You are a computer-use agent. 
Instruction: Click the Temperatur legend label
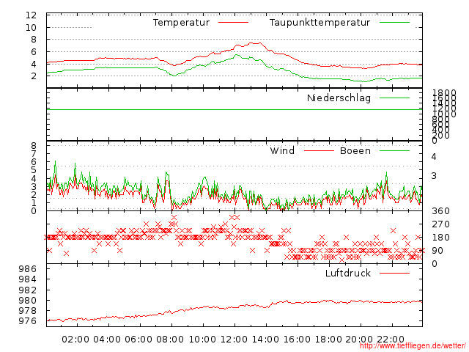181,23
